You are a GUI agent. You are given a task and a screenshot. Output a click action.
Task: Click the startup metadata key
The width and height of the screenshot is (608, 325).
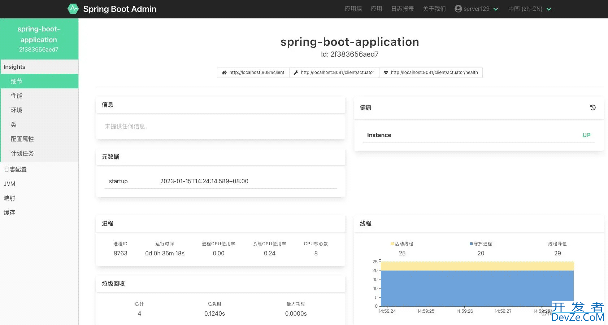(118, 181)
